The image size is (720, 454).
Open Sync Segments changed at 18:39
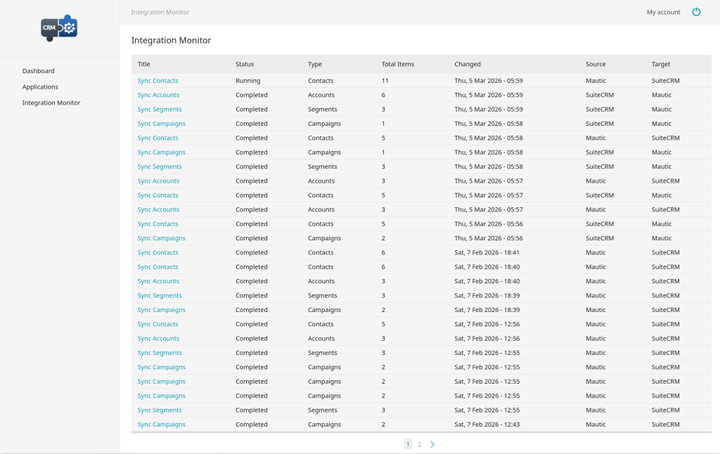coord(160,296)
